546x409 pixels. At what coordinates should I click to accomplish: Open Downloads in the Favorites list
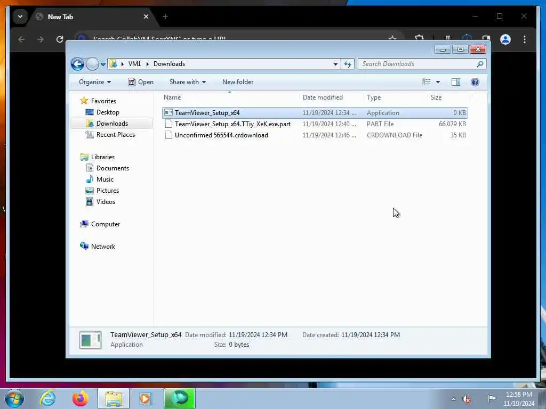click(112, 124)
